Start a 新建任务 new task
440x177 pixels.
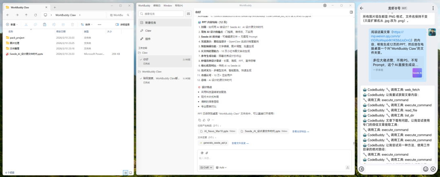pos(165,22)
